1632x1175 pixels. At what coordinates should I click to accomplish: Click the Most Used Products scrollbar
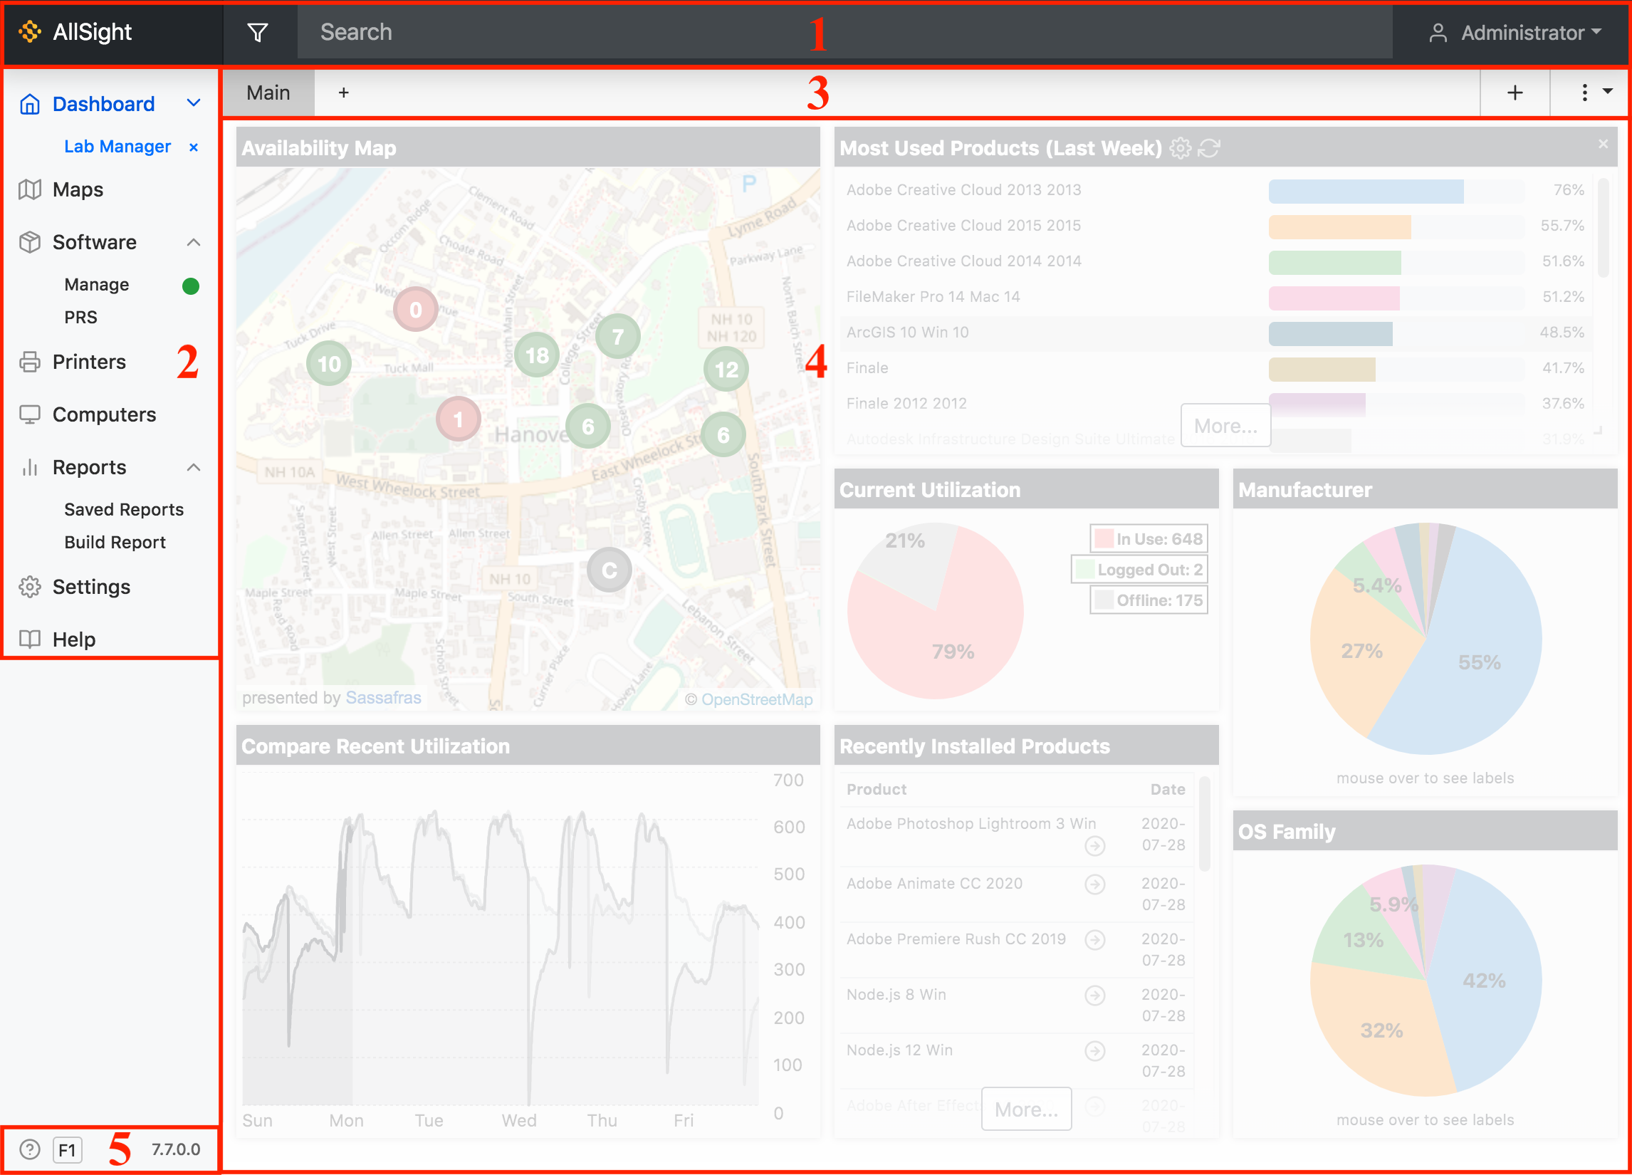[x=1604, y=229]
